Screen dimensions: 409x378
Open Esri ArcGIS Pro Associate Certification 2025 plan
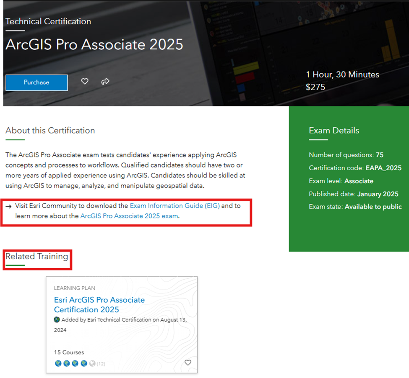(99, 305)
